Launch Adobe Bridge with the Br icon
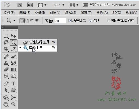Viewport: 139px width, 109px height. [20, 5]
